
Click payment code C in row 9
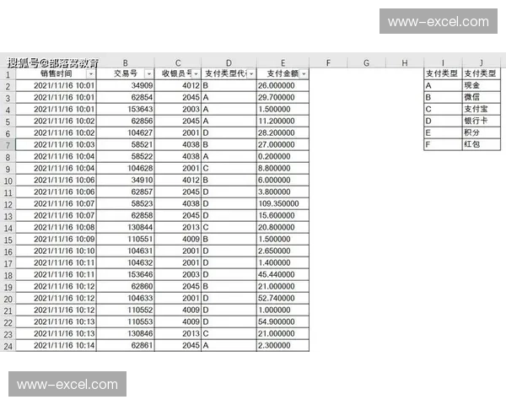tap(229, 168)
